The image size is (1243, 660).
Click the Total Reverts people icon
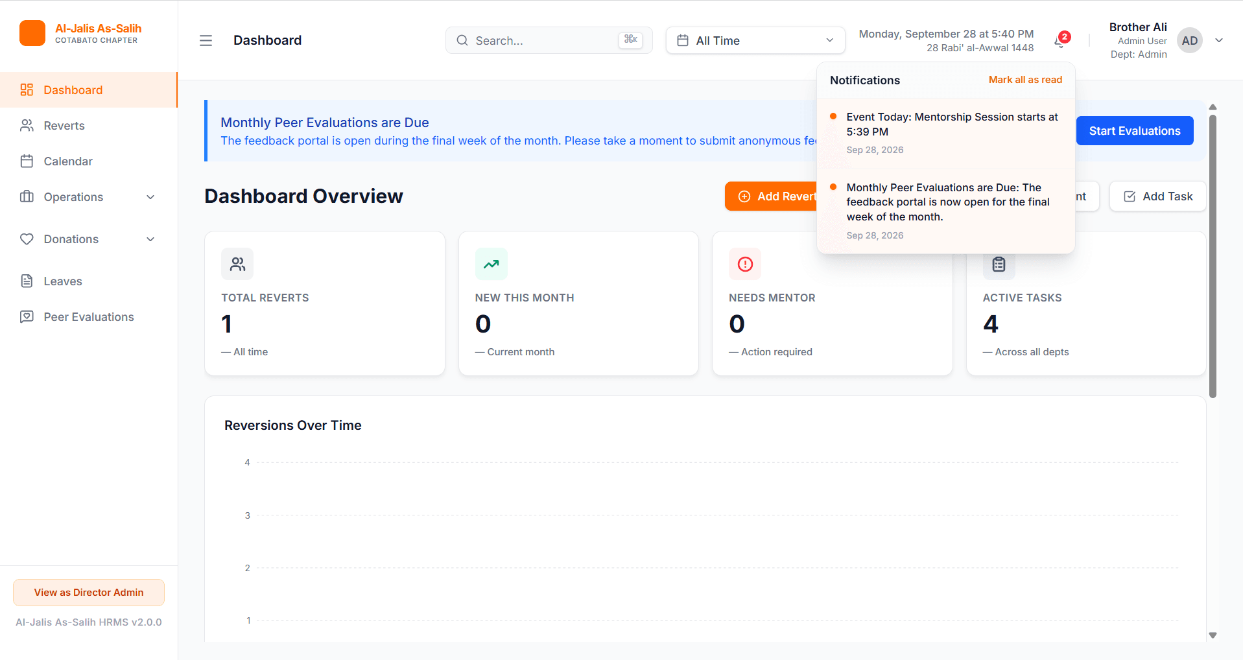click(x=237, y=264)
